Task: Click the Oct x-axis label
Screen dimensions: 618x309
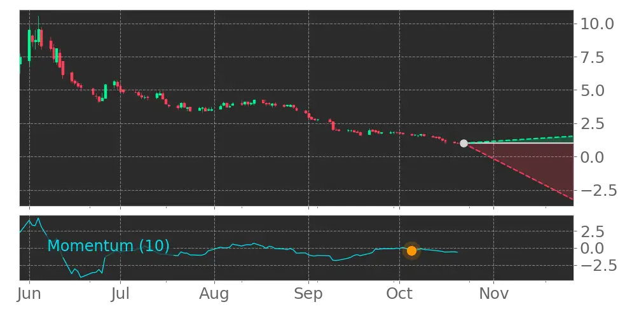Action: 400,294
